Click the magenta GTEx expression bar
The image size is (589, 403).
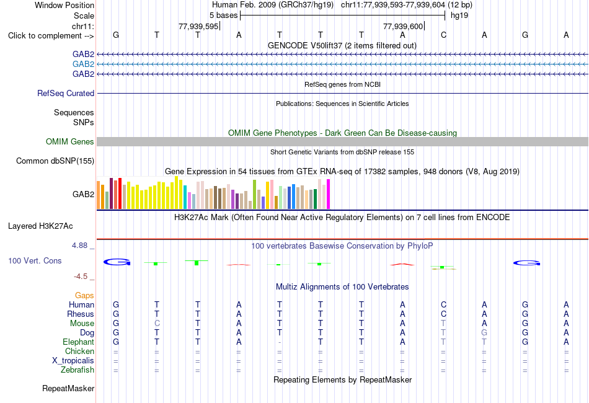[329, 194]
